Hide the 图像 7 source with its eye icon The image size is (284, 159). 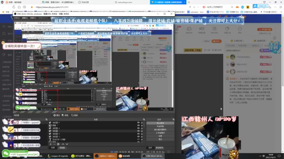(138, 125)
